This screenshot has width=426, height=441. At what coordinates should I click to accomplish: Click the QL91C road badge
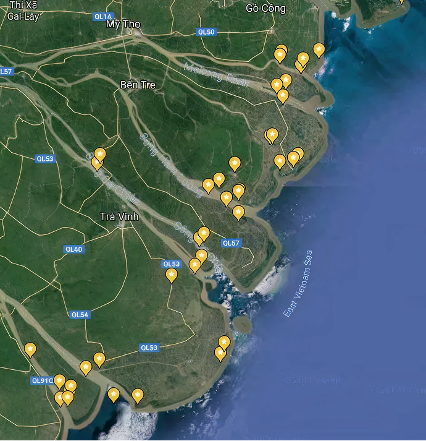click(x=42, y=381)
